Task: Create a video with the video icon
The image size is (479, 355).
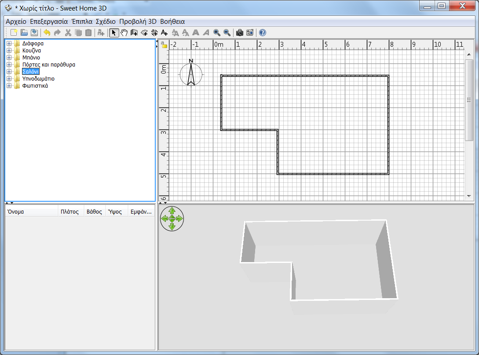Action: click(x=250, y=32)
